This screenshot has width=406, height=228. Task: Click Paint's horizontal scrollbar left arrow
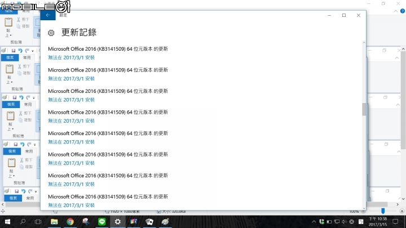[3, 204]
